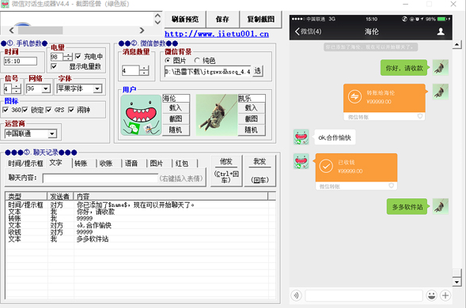466x308 pixels.
Task: Open the contact profile icon in the chat preview
Action: (x=441, y=32)
